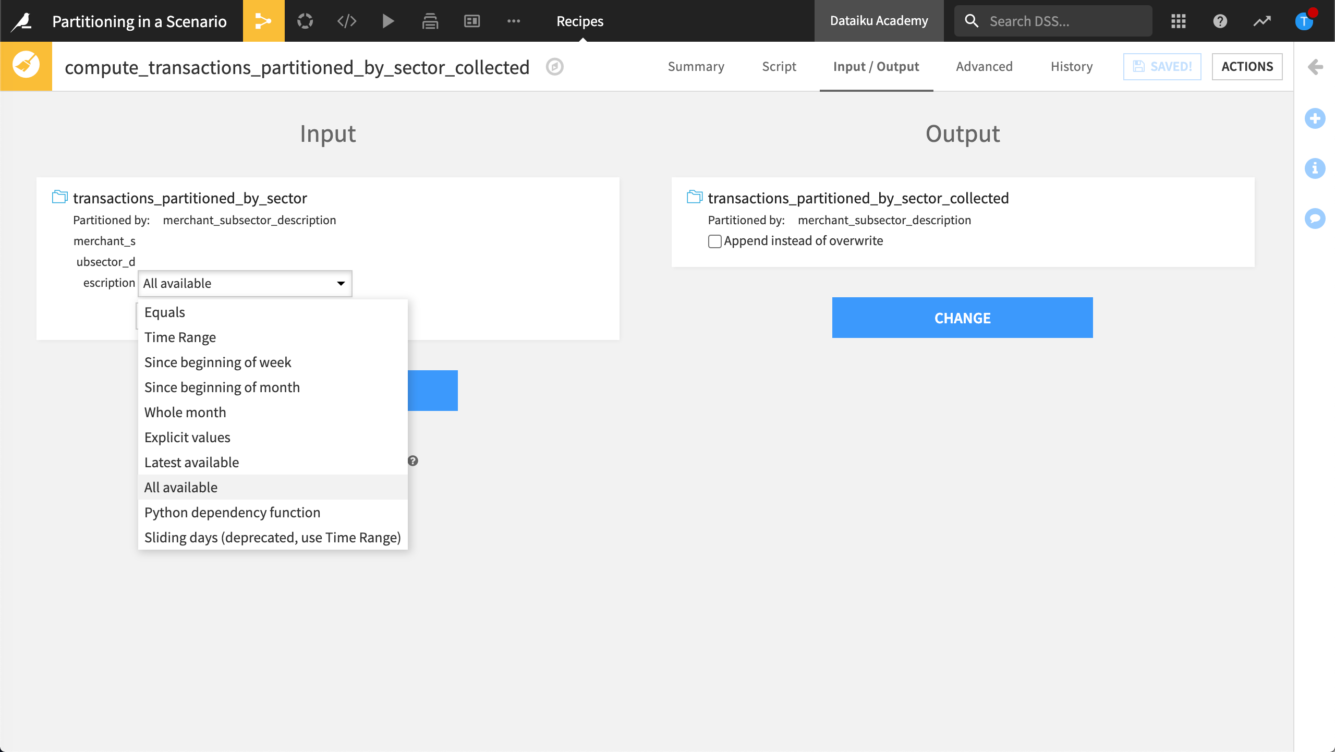The width and height of the screenshot is (1335, 752).
Task: Click the Search DSS input field
Action: click(x=1052, y=20)
